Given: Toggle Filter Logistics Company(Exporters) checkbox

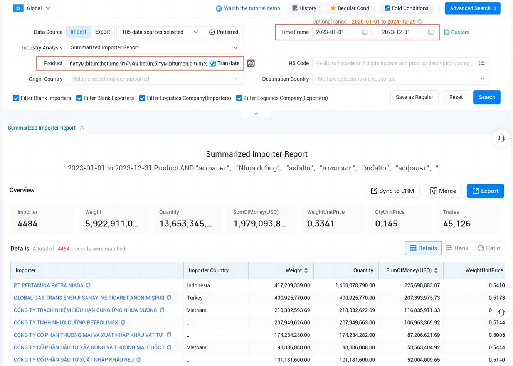Looking at the screenshot, I should [x=239, y=98].
